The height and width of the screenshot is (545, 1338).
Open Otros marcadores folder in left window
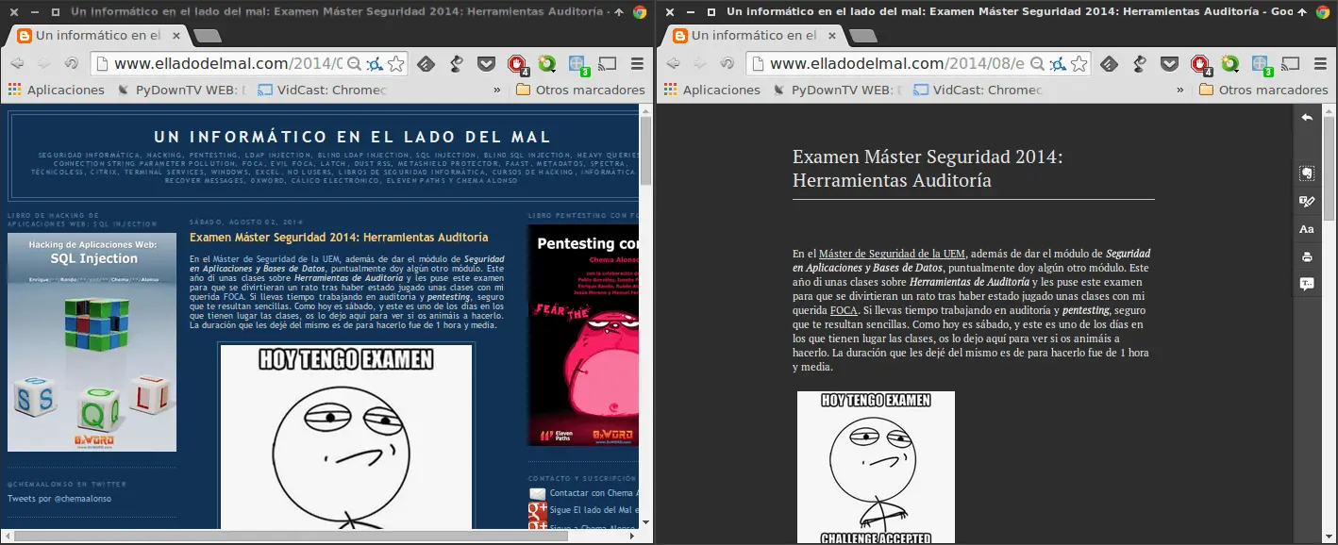click(x=580, y=90)
